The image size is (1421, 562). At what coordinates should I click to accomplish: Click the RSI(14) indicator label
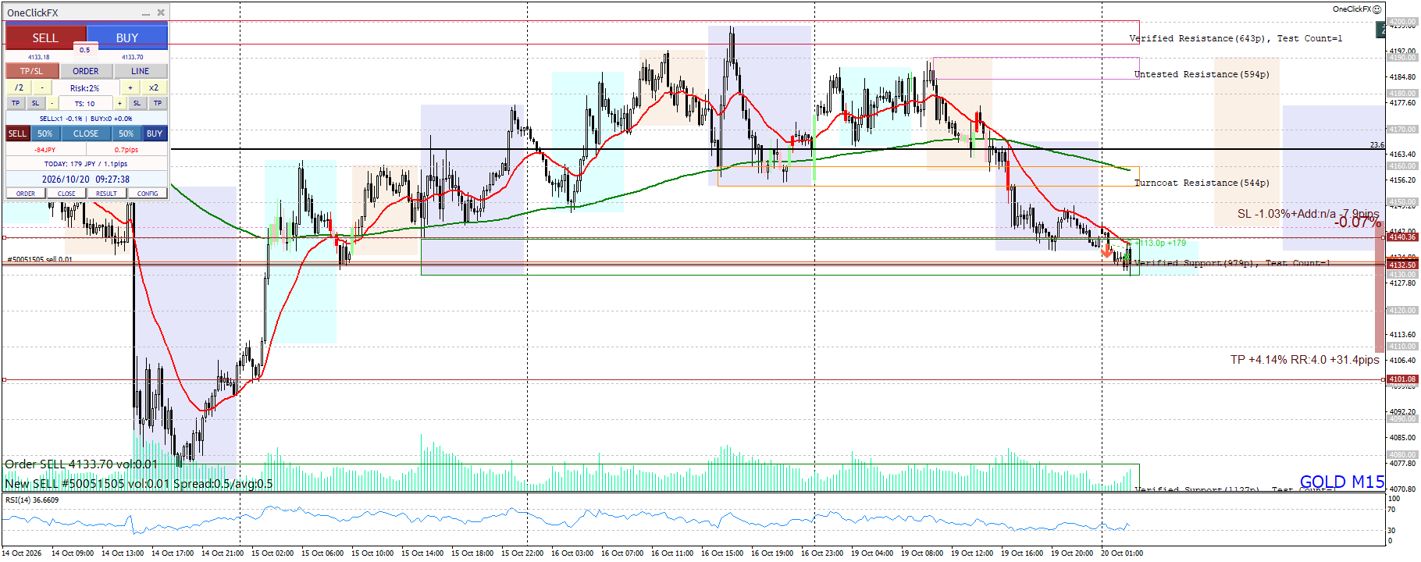[x=32, y=500]
